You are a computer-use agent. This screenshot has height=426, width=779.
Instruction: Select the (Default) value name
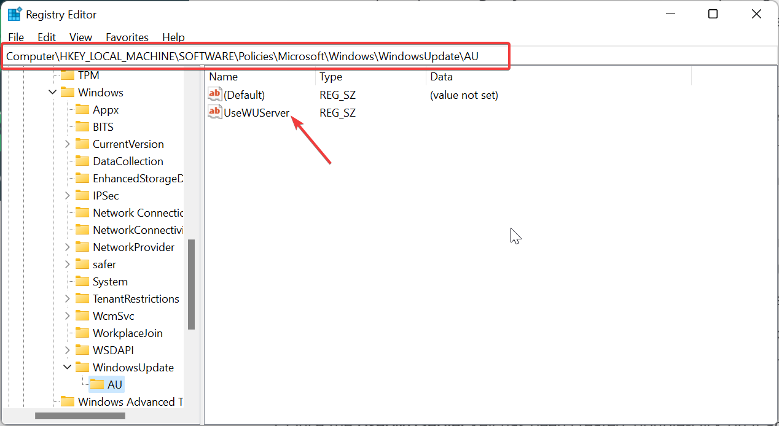point(244,95)
